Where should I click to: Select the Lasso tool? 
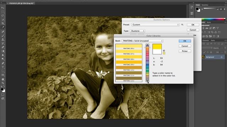(3, 16)
